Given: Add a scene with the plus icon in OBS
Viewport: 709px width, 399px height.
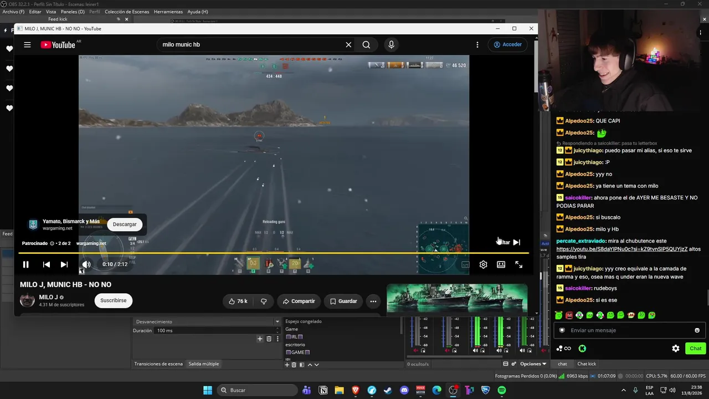Looking at the screenshot, I should 287,365.
